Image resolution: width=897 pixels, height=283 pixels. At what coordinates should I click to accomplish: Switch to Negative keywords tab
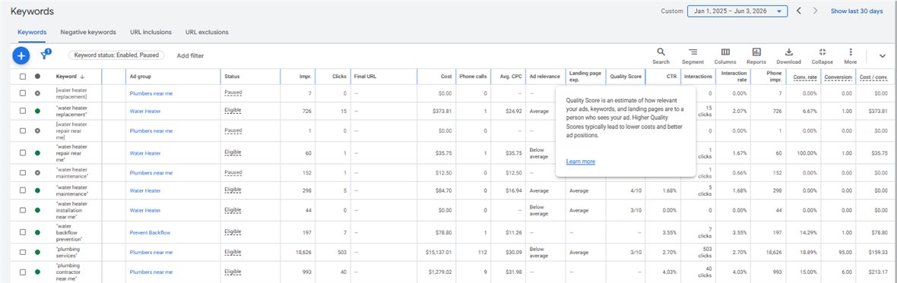(88, 32)
